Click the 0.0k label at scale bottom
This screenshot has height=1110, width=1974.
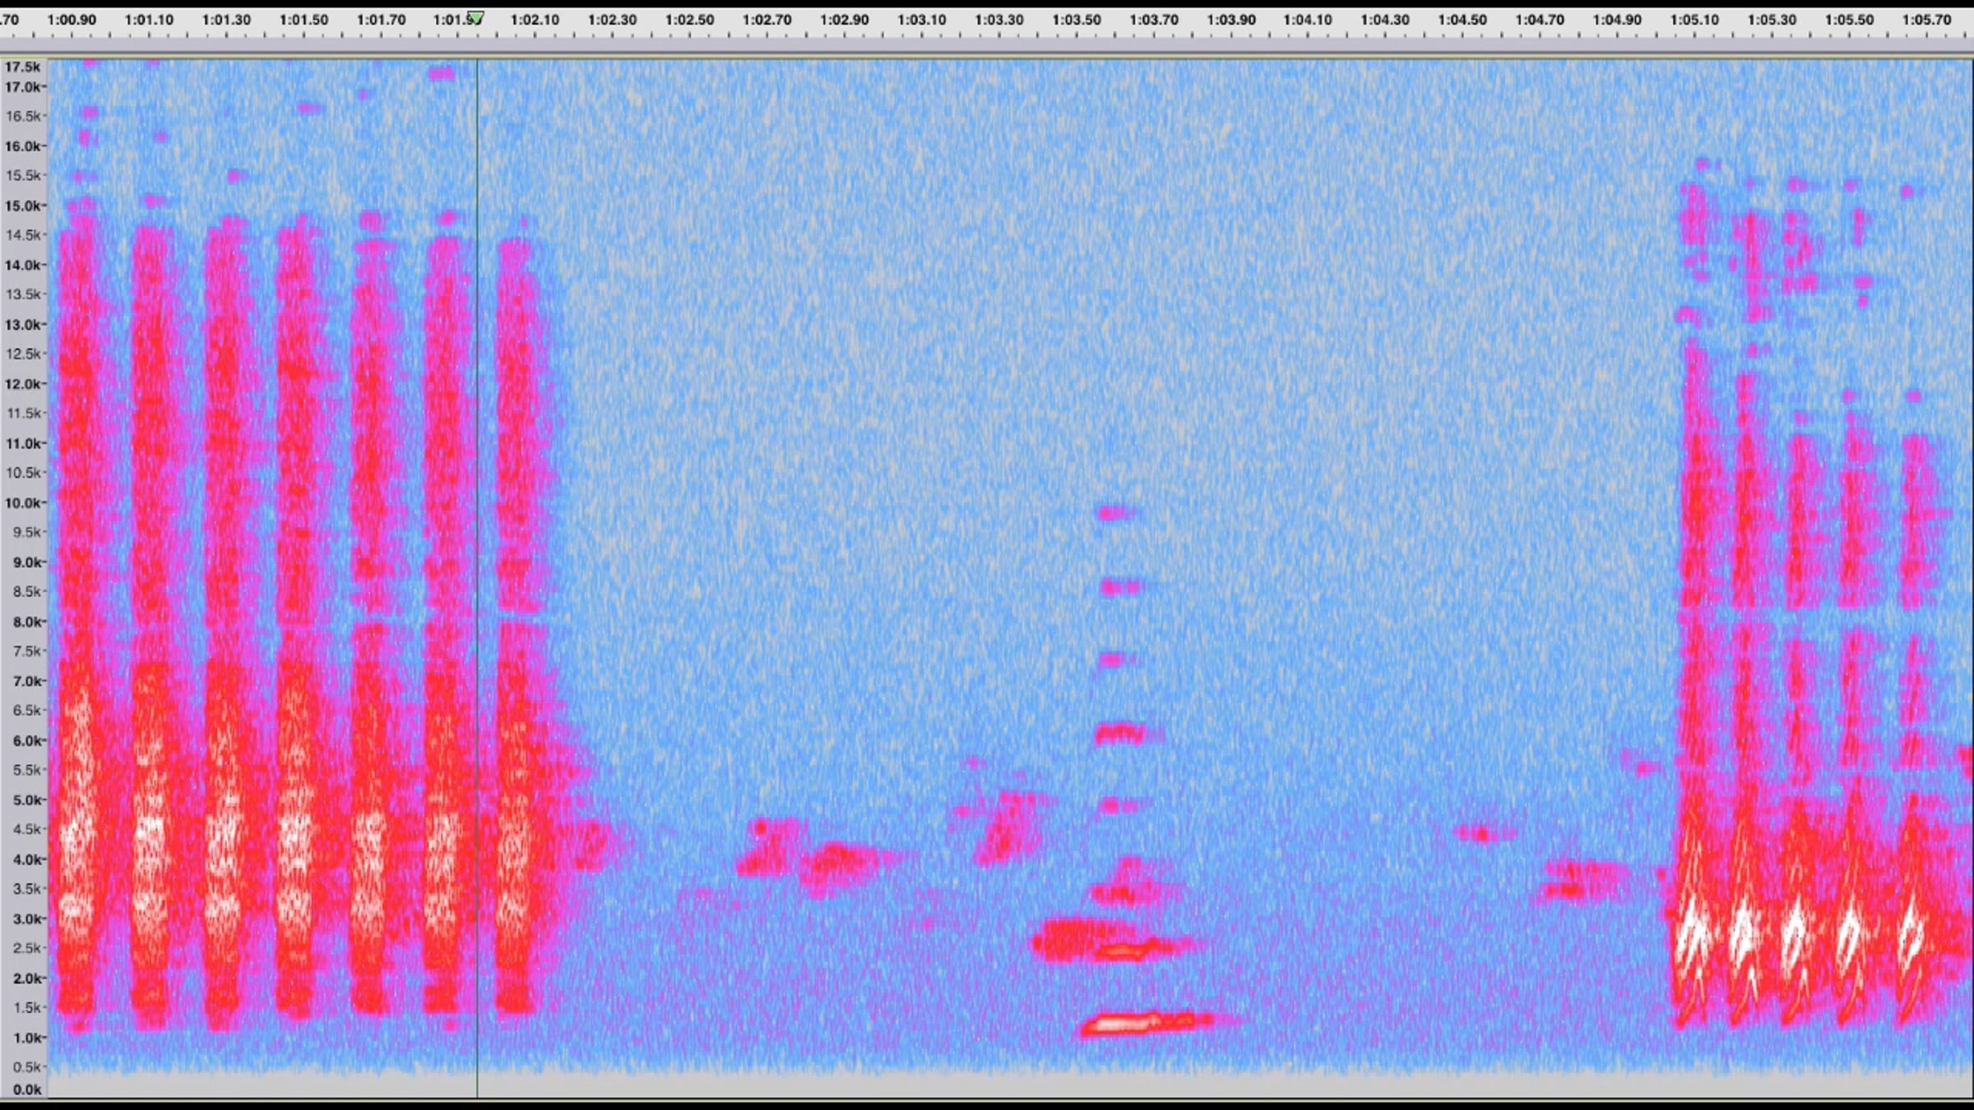tap(25, 1089)
